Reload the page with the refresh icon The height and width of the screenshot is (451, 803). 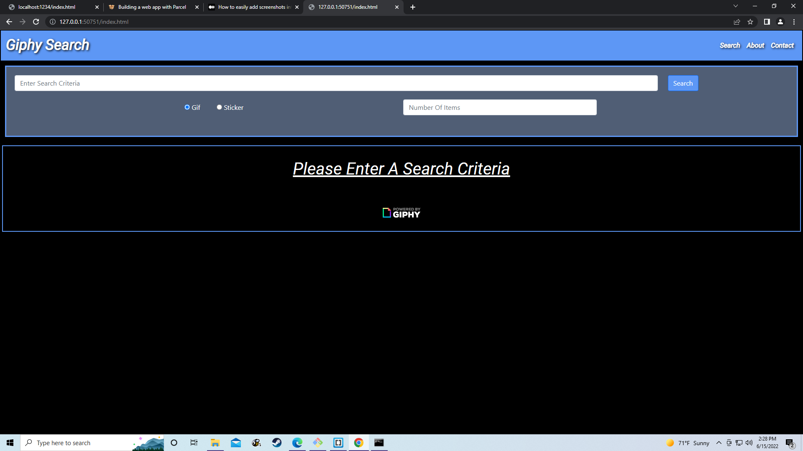[x=36, y=22]
